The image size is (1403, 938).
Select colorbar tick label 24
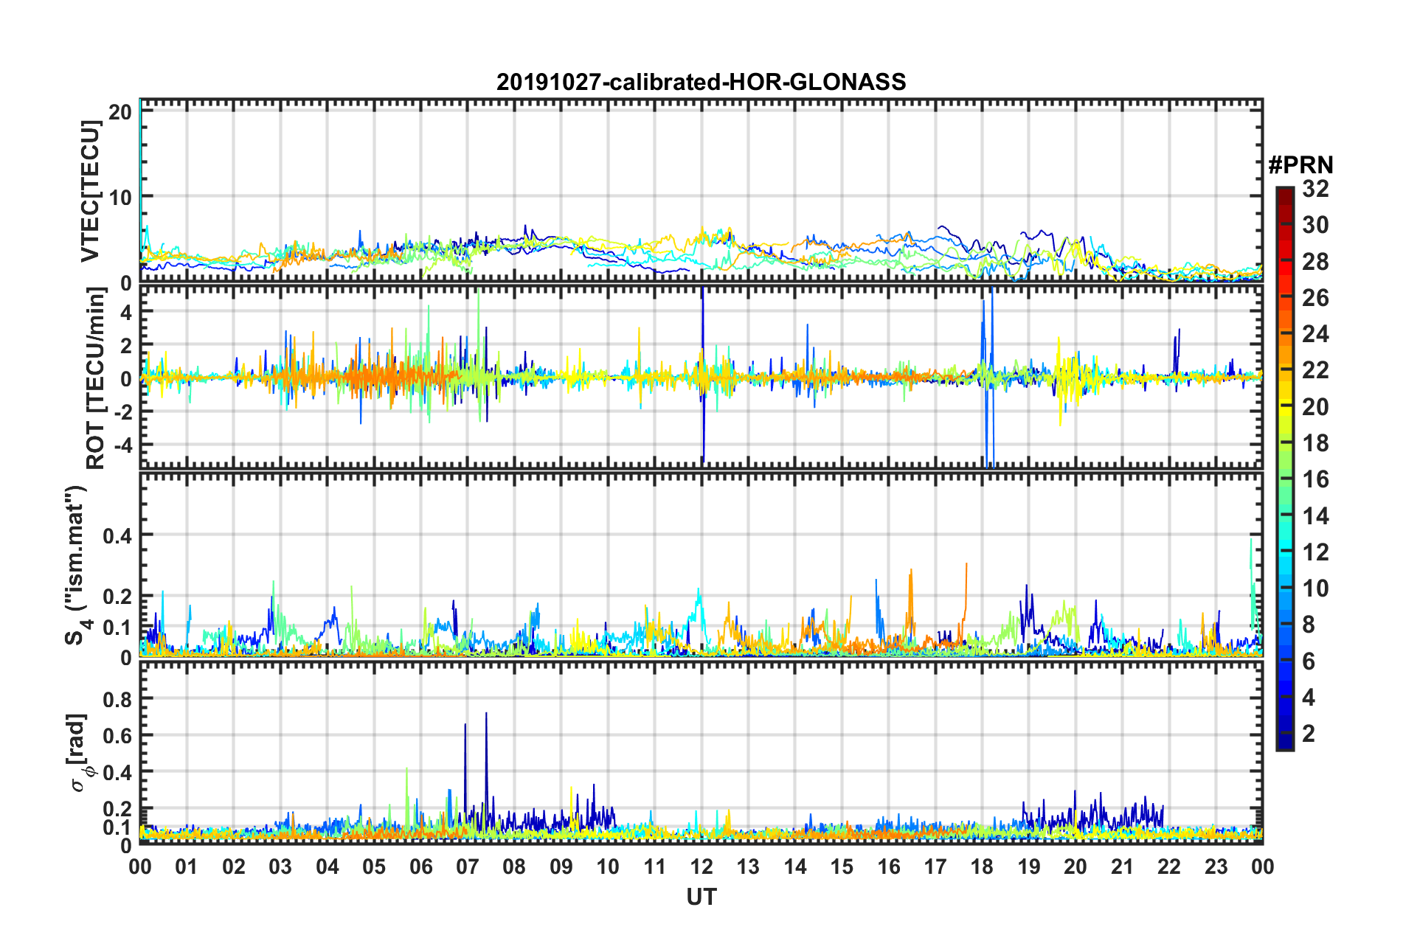pyautogui.click(x=1315, y=334)
